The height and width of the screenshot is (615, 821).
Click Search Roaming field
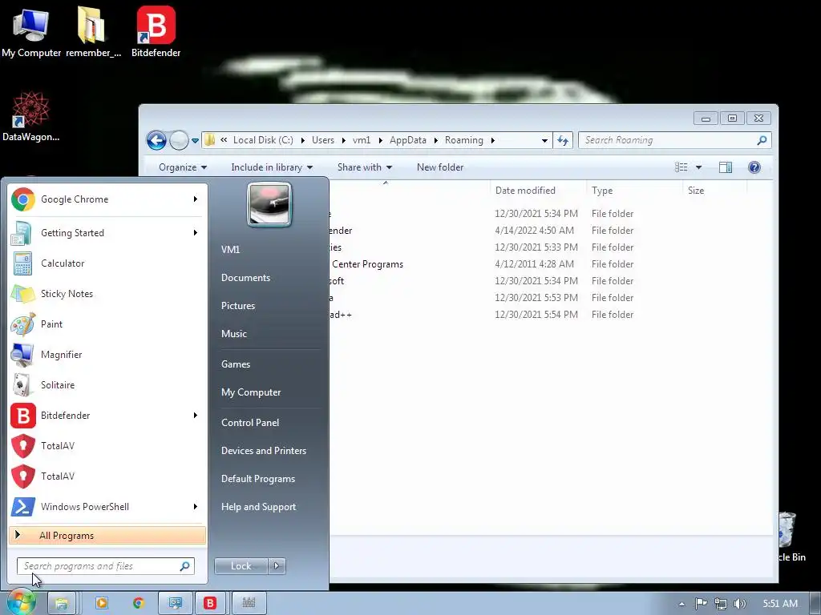point(674,140)
